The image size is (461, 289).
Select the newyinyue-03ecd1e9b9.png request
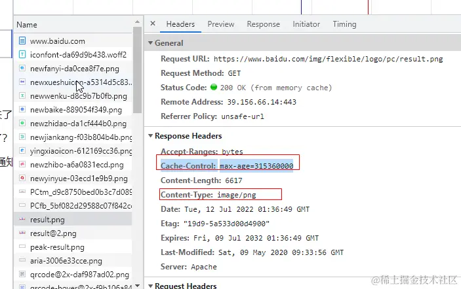(79, 178)
